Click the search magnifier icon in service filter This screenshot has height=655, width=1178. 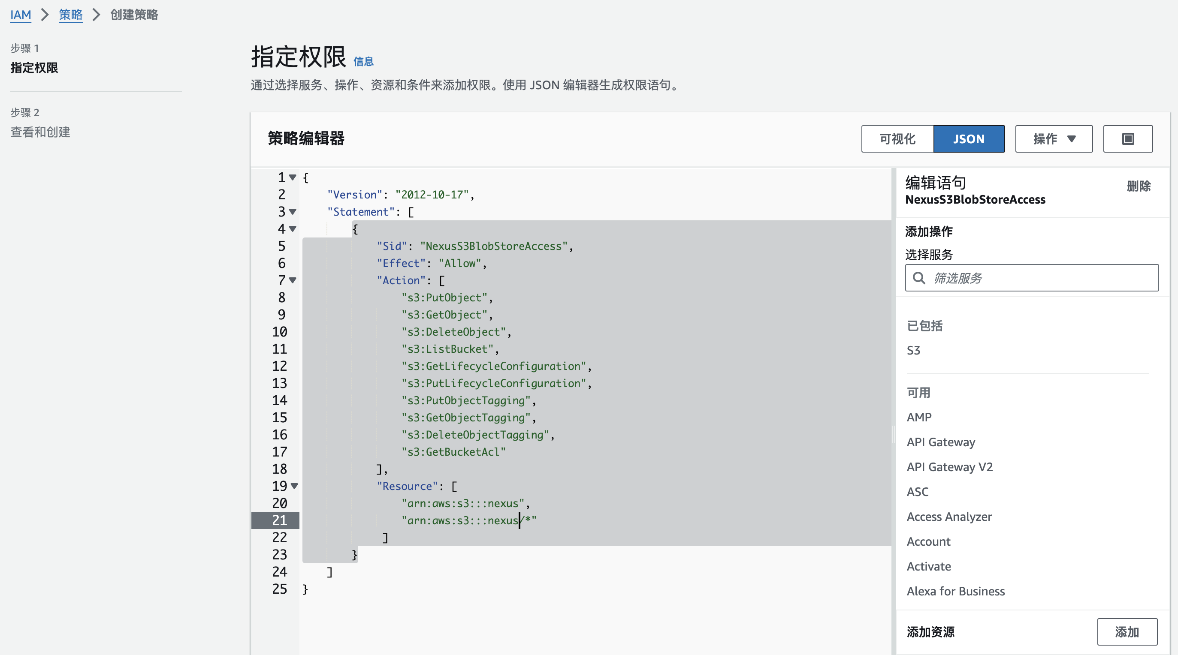coord(919,278)
